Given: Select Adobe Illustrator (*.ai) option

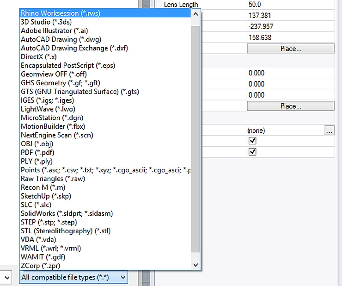Looking at the screenshot, I should coord(105,31).
